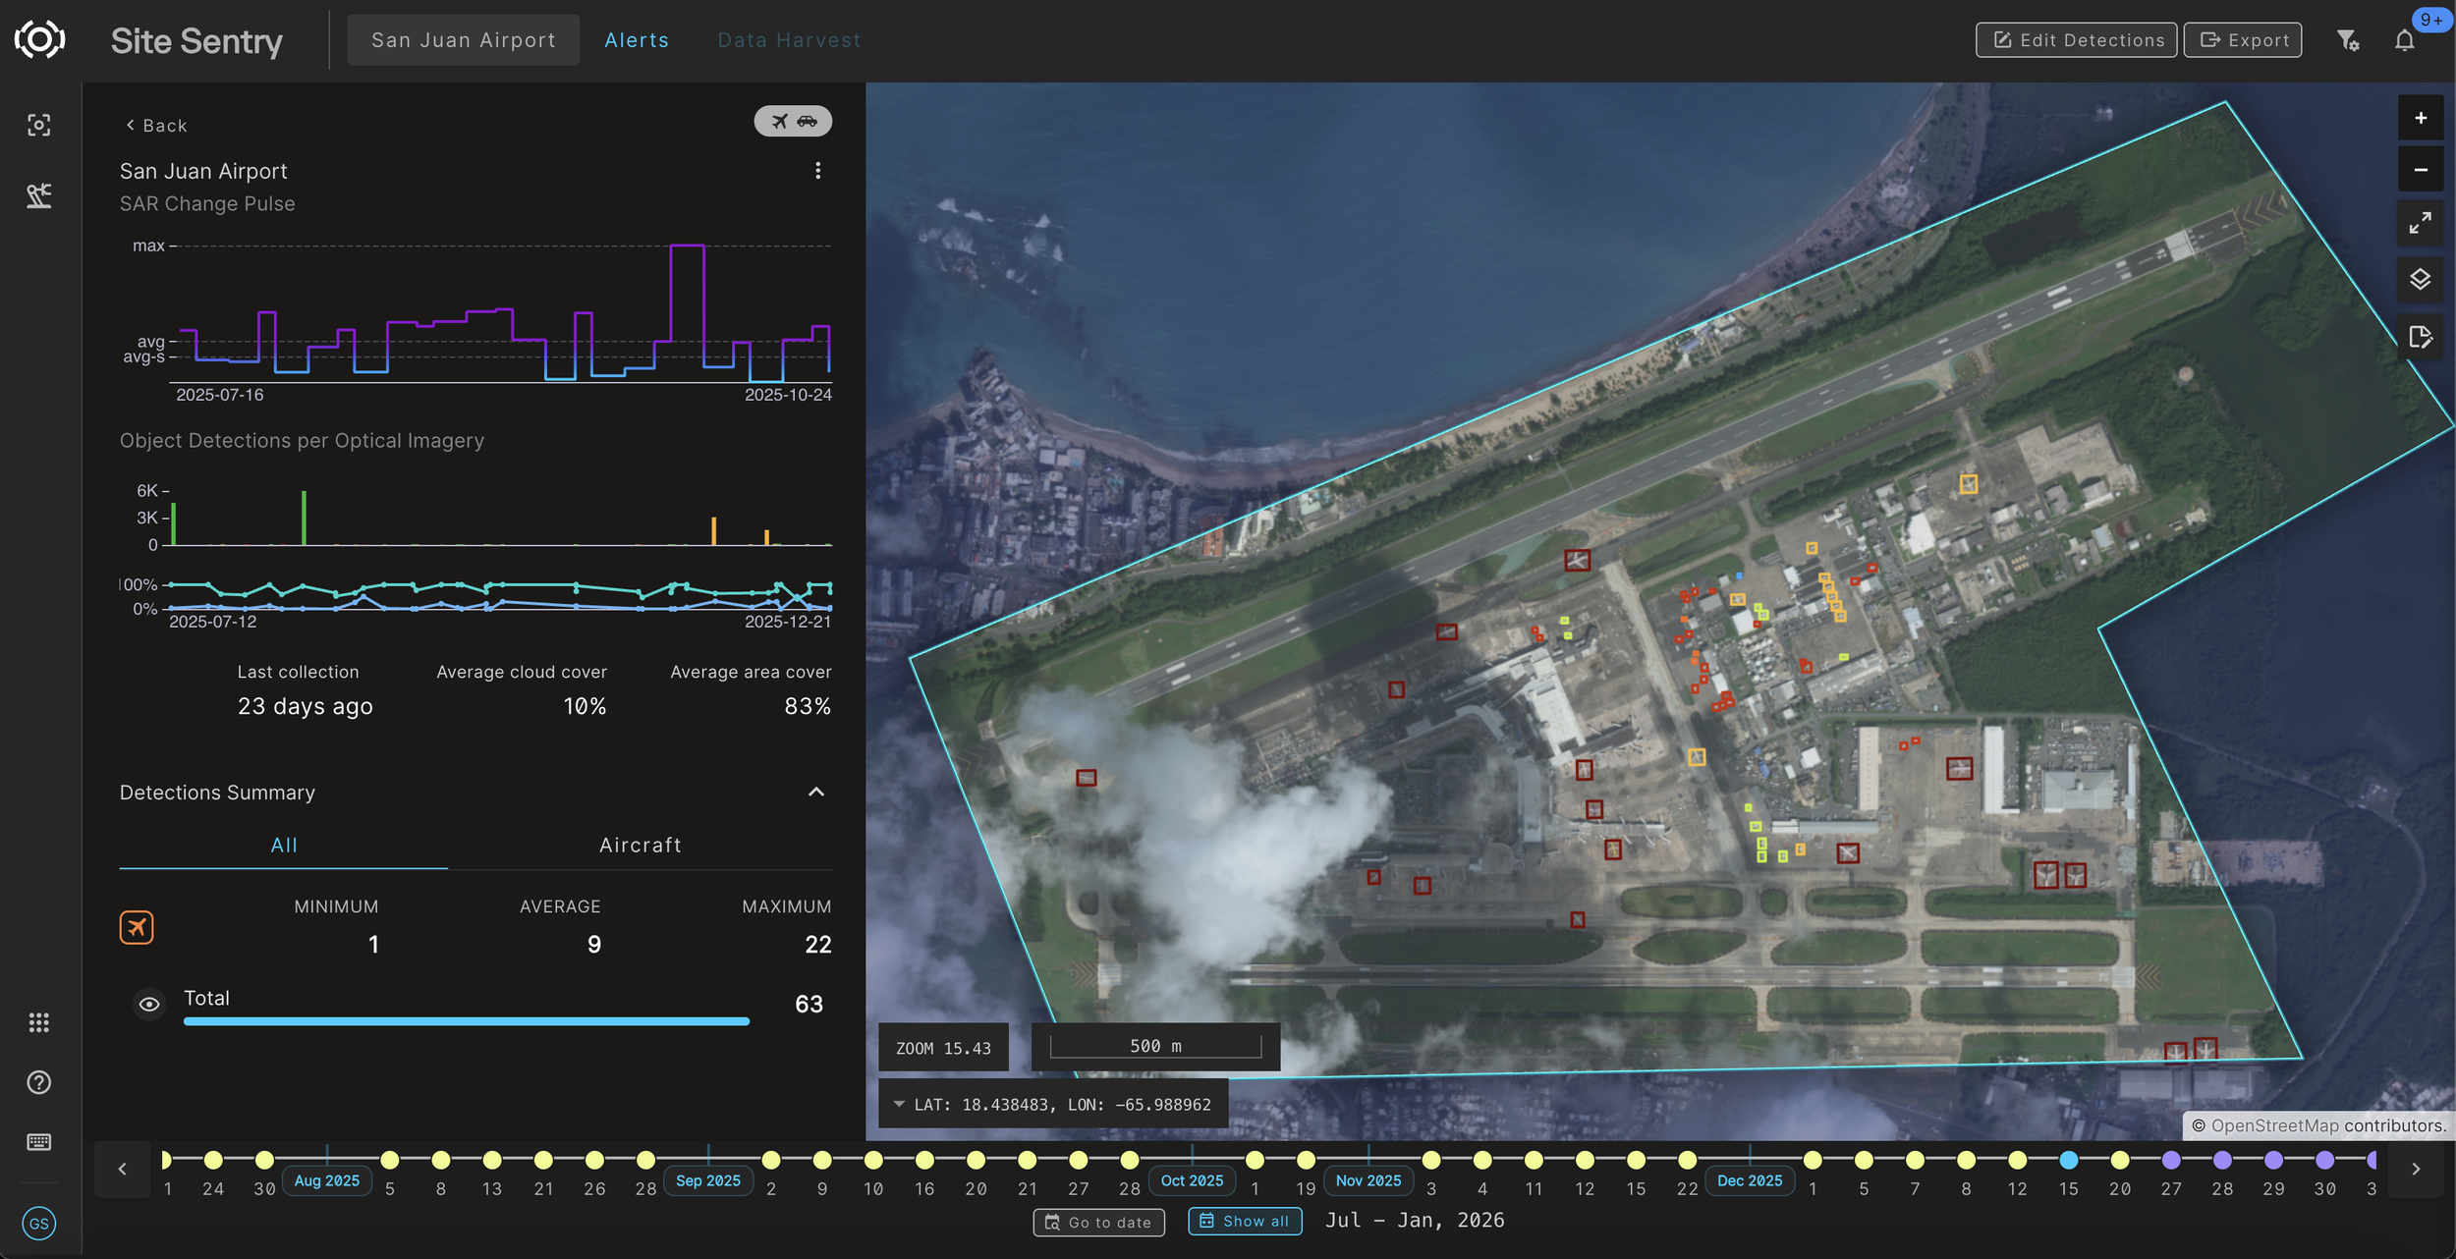This screenshot has width=2456, height=1259.
Task: Open the three-dot menu beside San Juan Airport
Action: (818, 170)
